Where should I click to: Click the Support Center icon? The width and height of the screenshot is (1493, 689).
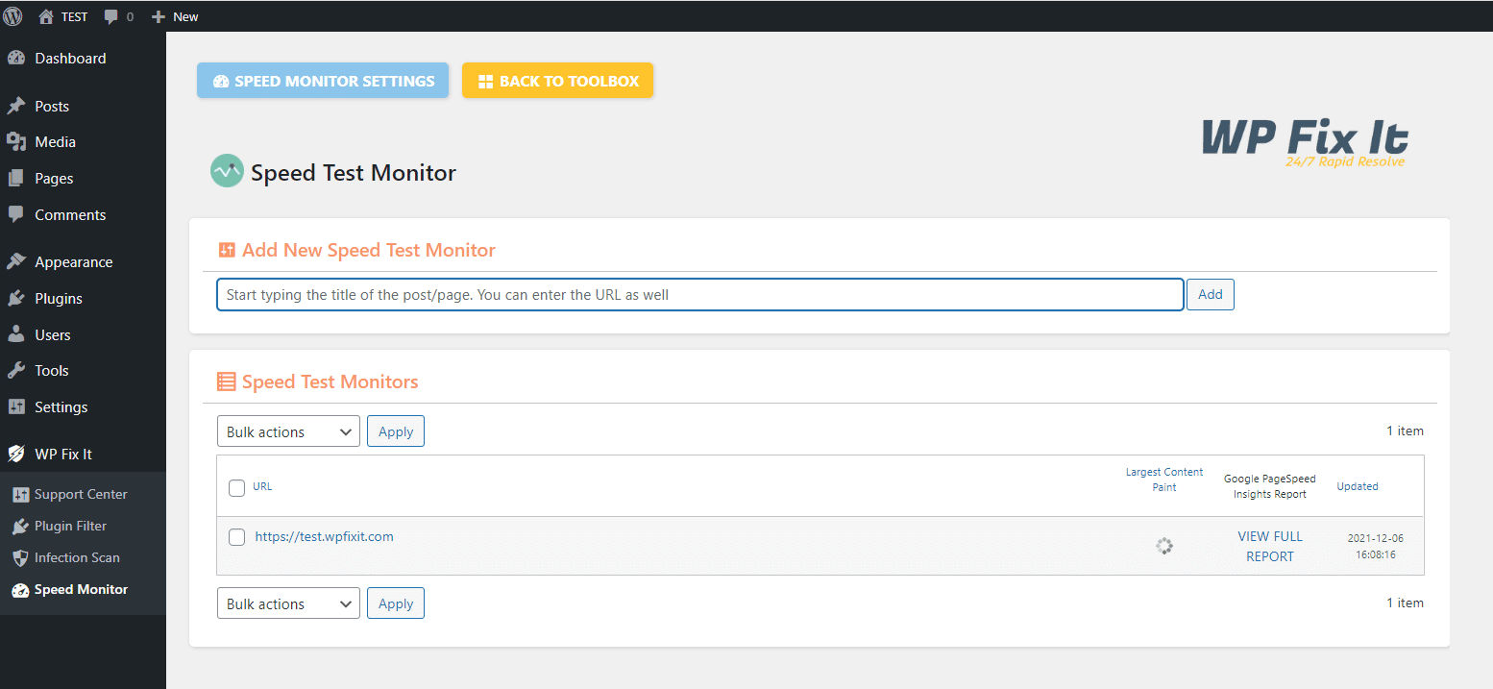20,494
